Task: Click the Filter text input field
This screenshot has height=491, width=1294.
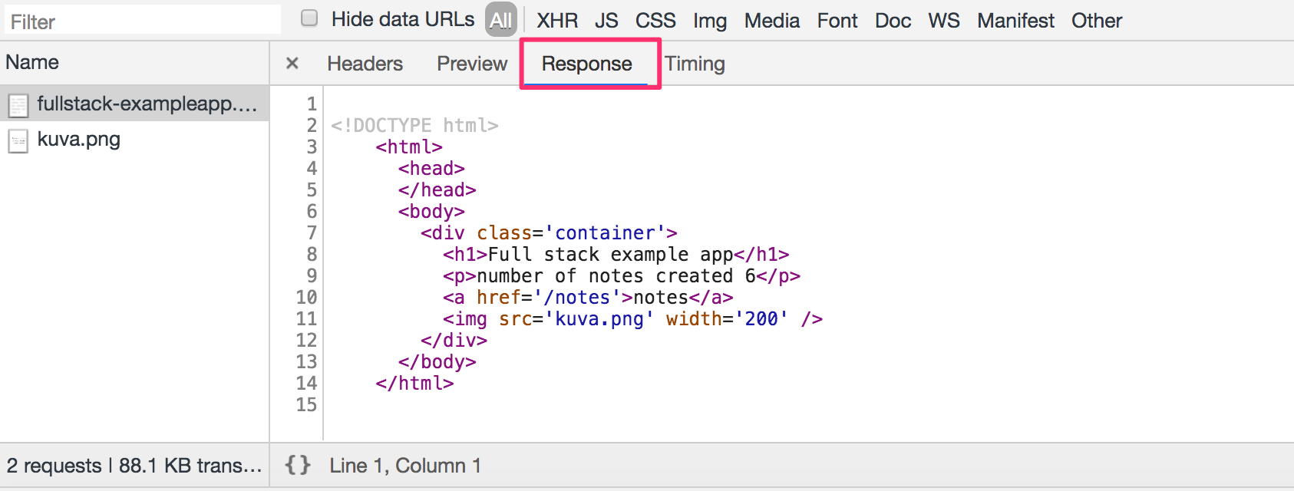Action: click(142, 21)
